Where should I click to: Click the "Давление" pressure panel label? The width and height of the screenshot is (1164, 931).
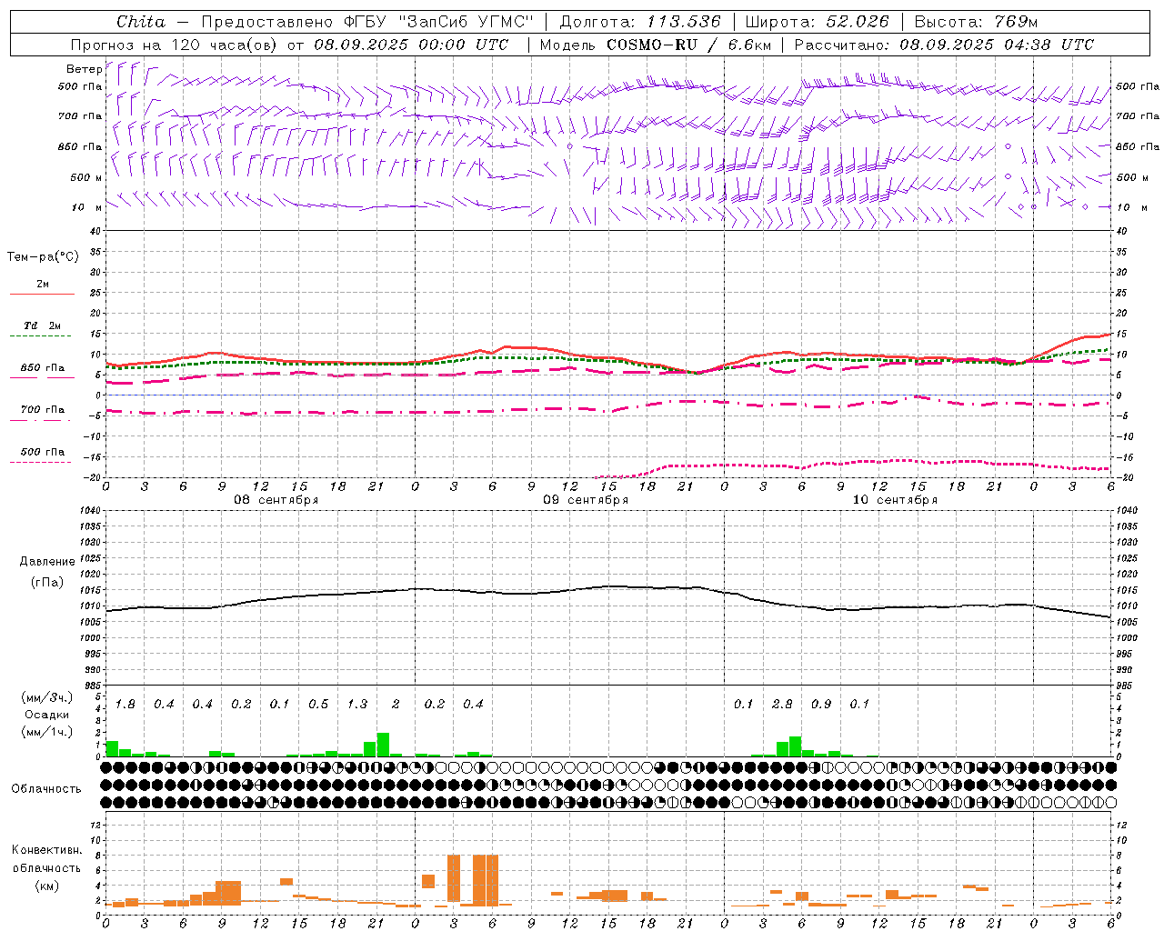[x=47, y=562]
